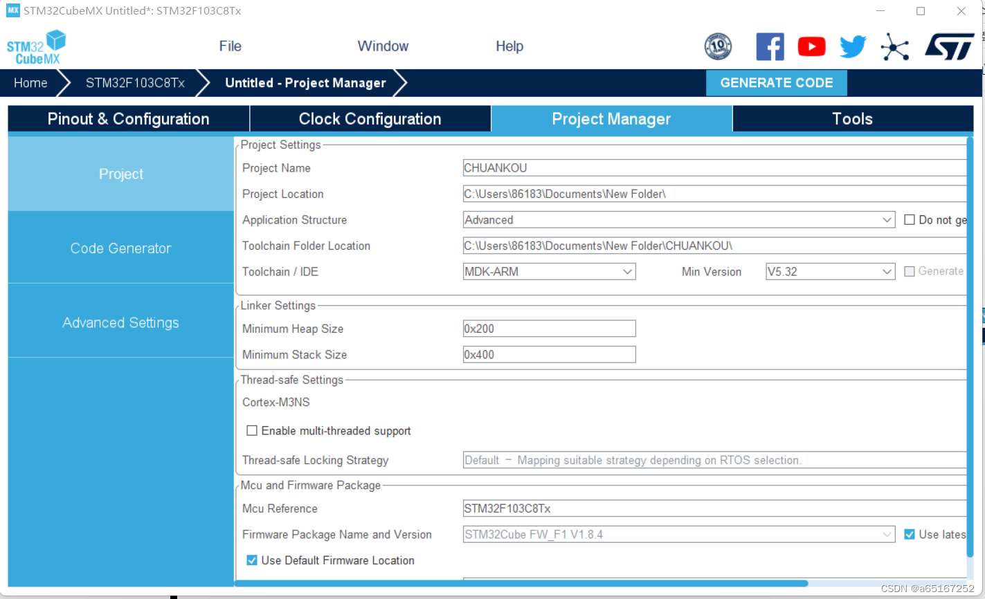Click the Mcu and Firmware Package label
This screenshot has width=985, height=599.
(x=310, y=485)
